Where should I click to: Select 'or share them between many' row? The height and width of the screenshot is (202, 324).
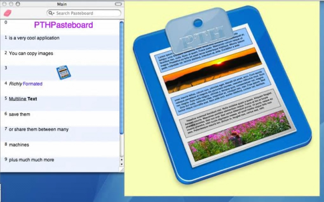tap(60, 134)
